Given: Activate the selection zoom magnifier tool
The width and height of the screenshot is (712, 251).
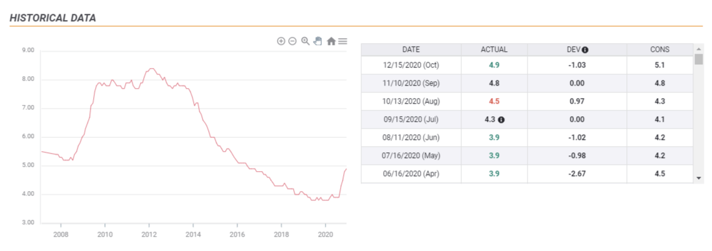Looking at the screenshot, I should (x=305, y=41).
